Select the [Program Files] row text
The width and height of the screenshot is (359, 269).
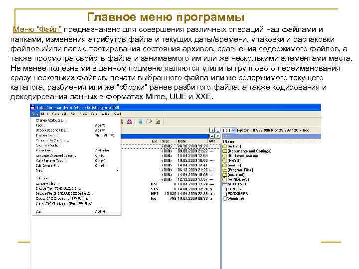(240, 170)
